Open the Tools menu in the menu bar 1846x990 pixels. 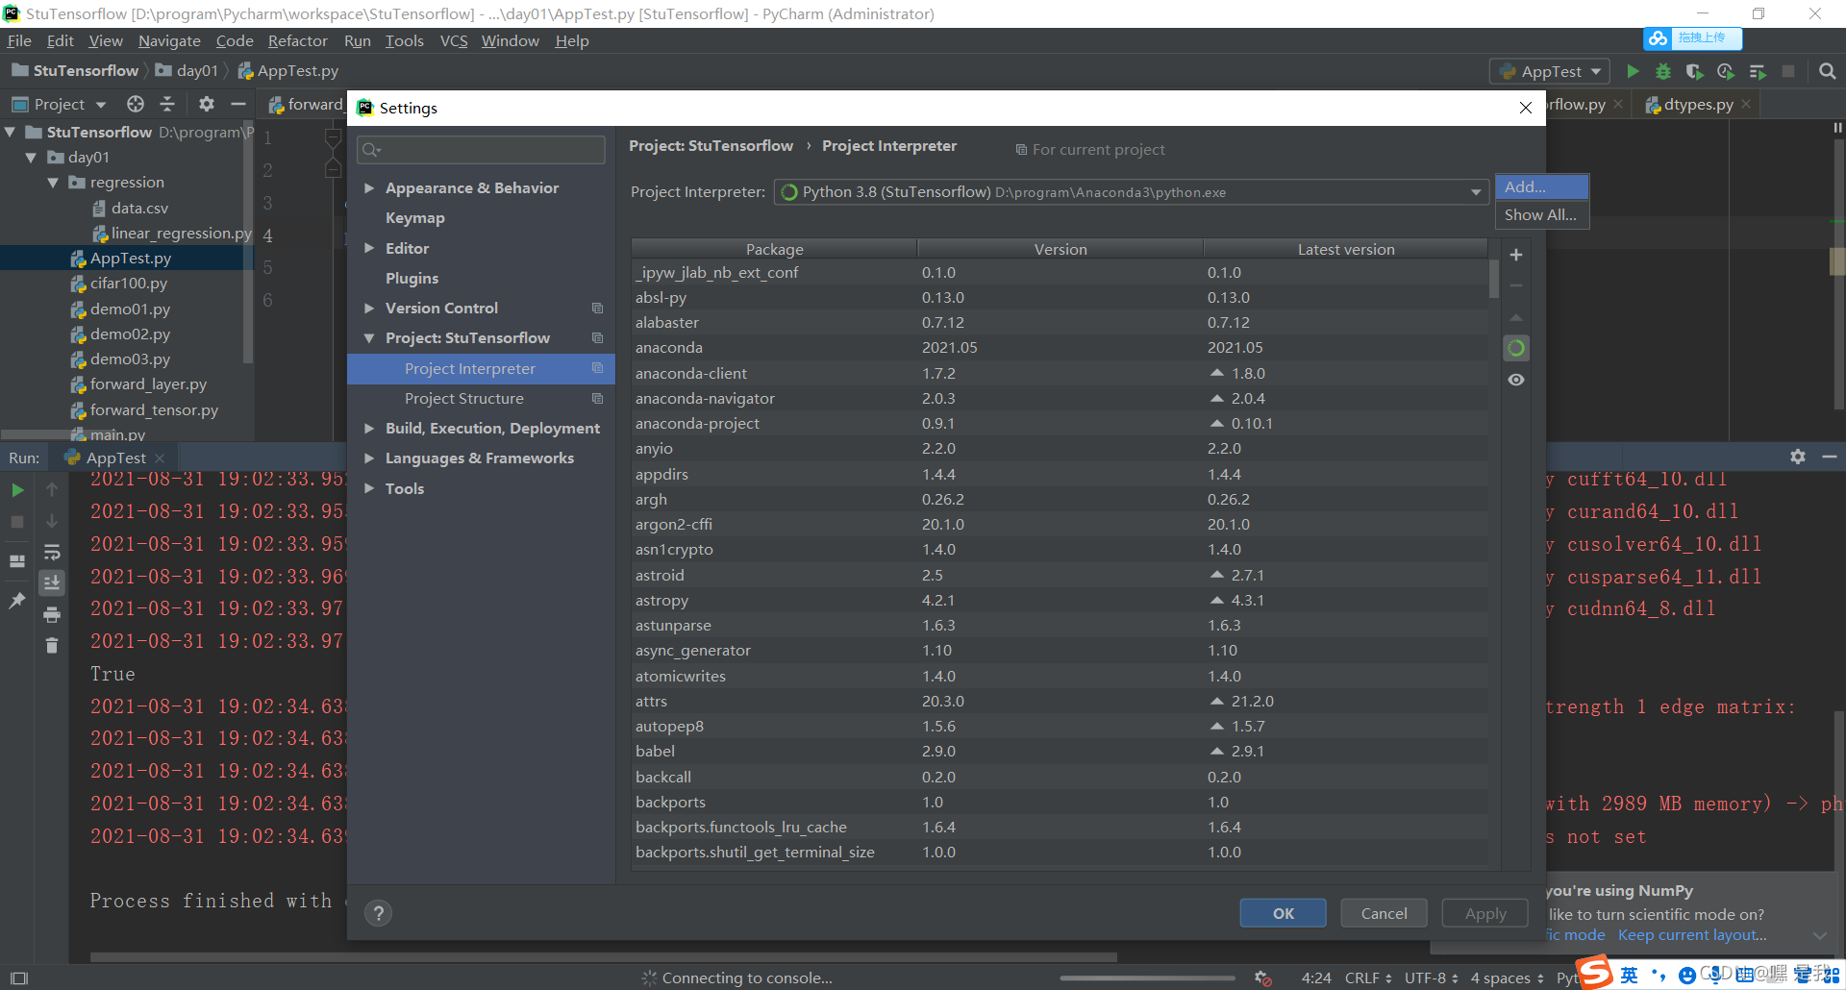[404, 40]
